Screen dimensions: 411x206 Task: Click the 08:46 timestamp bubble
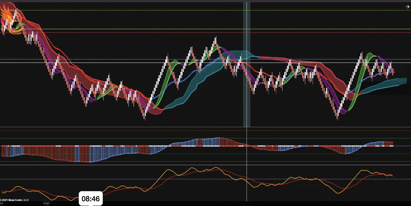90,199
